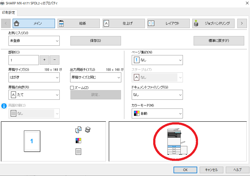Click the 部数 copies input field
This screenshot has height=176, width=250.
click(24, 60)
